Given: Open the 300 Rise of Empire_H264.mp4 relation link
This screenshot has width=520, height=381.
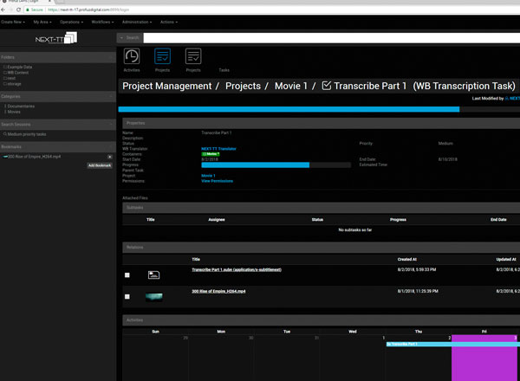Looking at the screenshot, I should pyautogui.click(x=218, y=291).
